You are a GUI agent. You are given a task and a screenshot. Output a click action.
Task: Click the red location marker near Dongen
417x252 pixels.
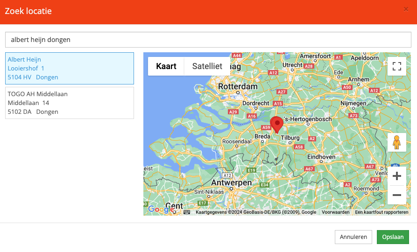[277, 125]
